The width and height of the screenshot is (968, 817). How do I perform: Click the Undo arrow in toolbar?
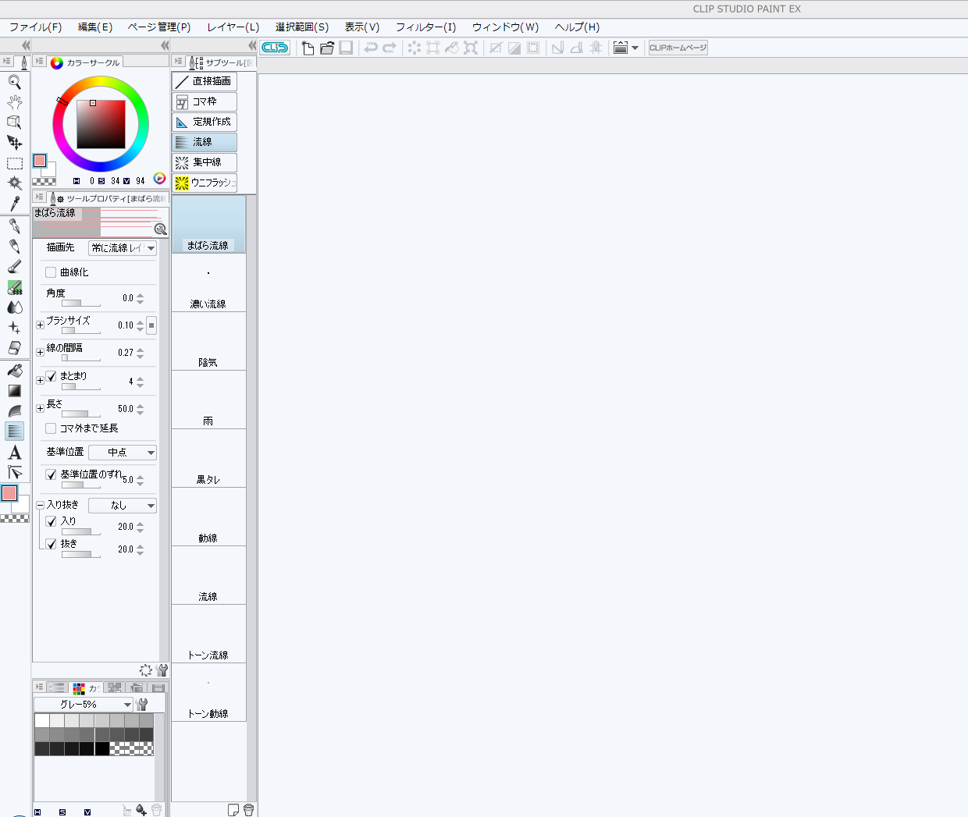(x=371, y=48)
